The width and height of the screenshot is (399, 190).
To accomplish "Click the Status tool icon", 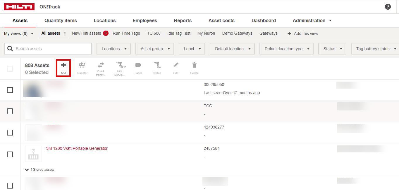I will pyautogui.click(x=157, y=65).
